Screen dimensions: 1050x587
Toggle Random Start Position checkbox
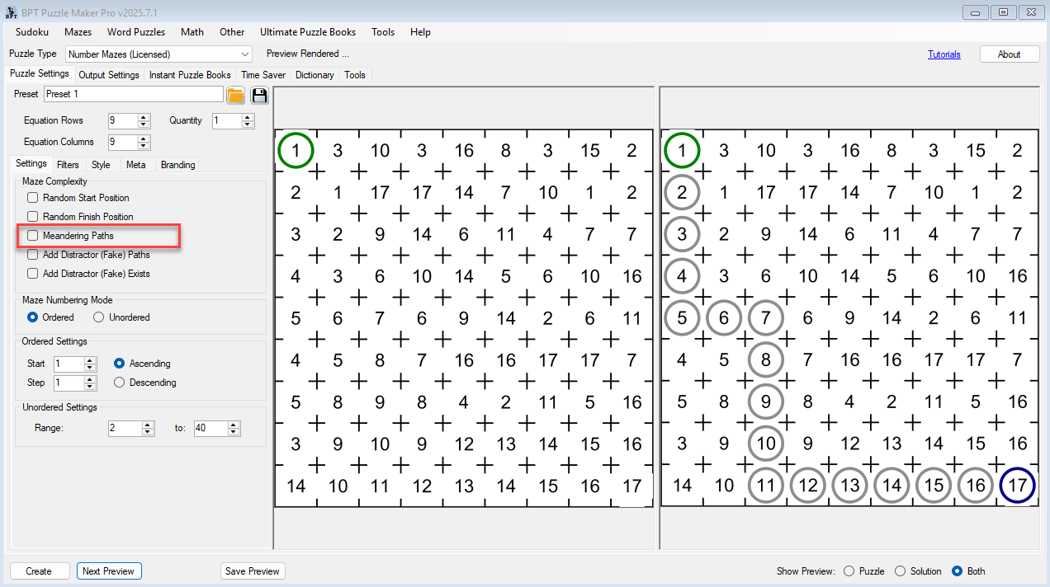coord(33,198)
